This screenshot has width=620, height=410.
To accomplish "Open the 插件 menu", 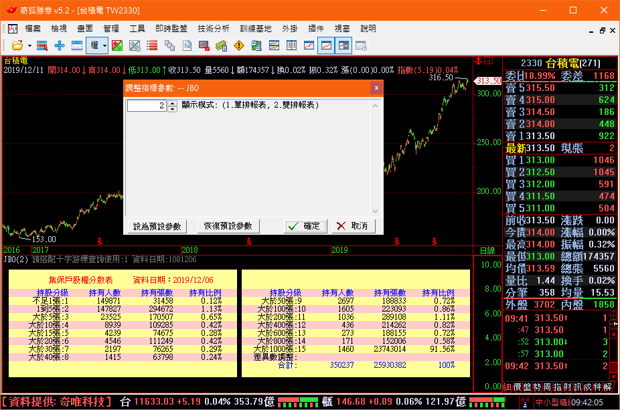I will coord(316,29).
